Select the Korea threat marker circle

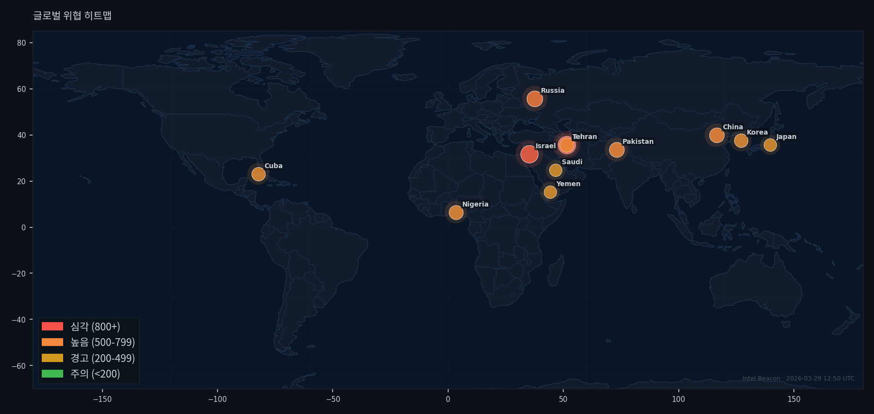click(x=741, y=141)
